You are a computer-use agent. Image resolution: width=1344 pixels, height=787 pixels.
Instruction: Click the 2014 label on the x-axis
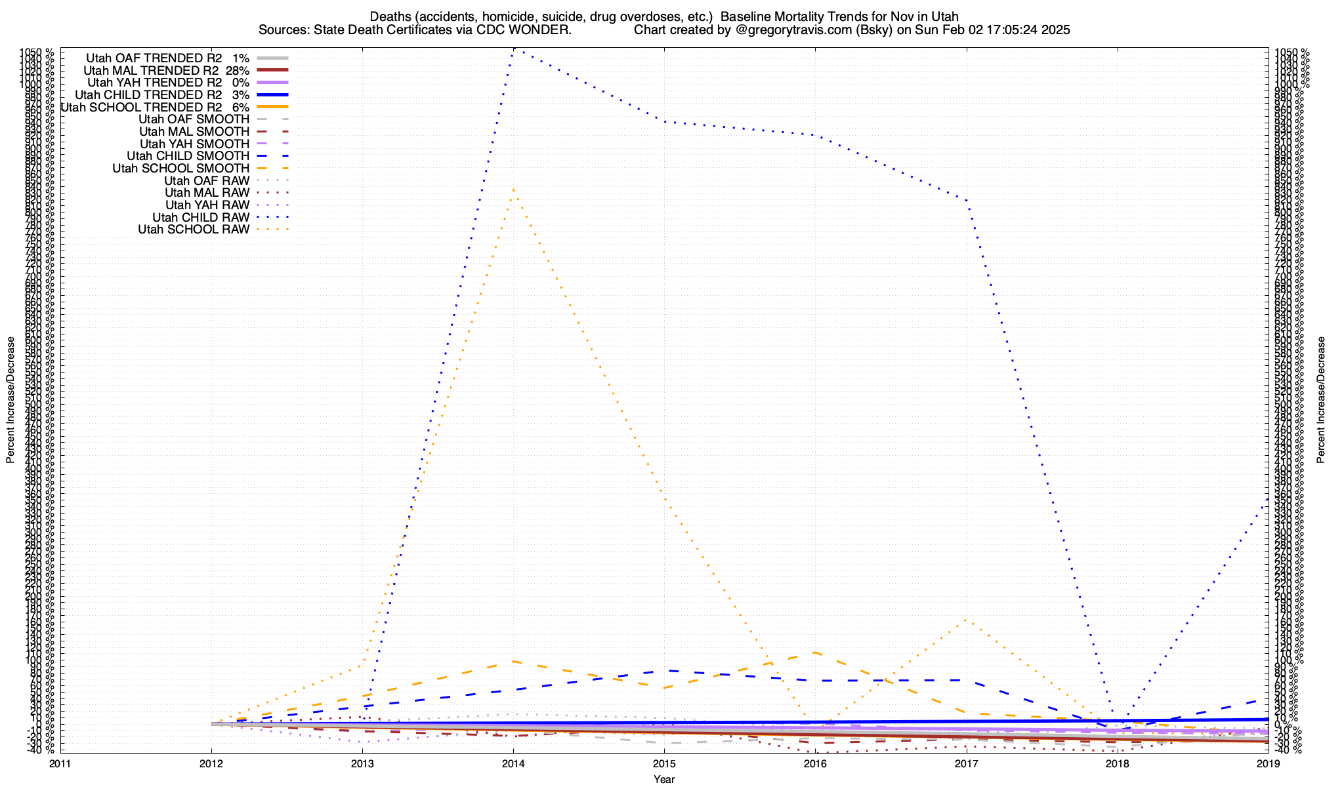513,763
